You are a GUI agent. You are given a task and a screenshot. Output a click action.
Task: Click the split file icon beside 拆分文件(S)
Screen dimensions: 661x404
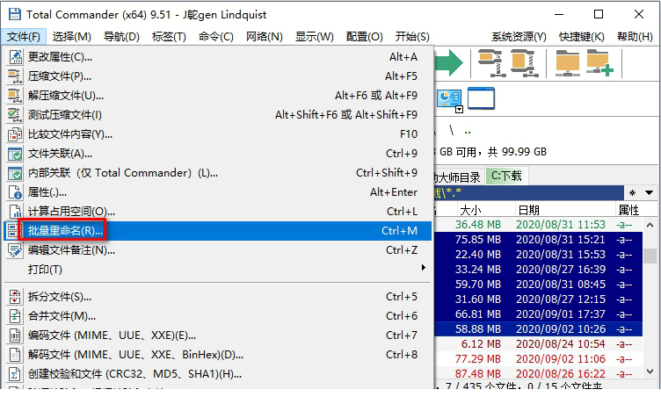[15, 297]
